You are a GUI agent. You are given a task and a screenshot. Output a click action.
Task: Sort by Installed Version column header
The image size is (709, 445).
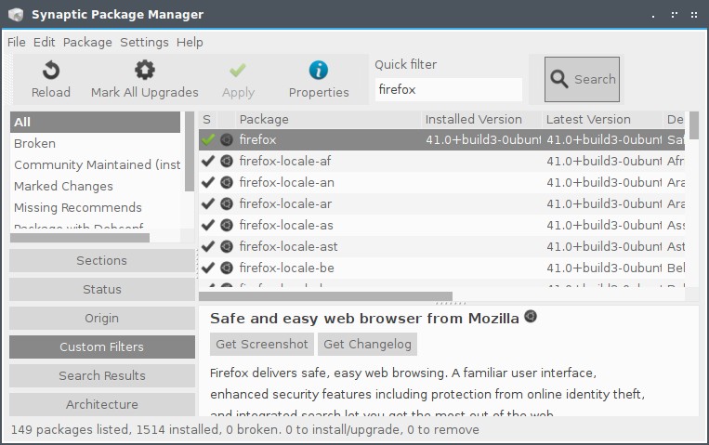click(x=481, y=120)
